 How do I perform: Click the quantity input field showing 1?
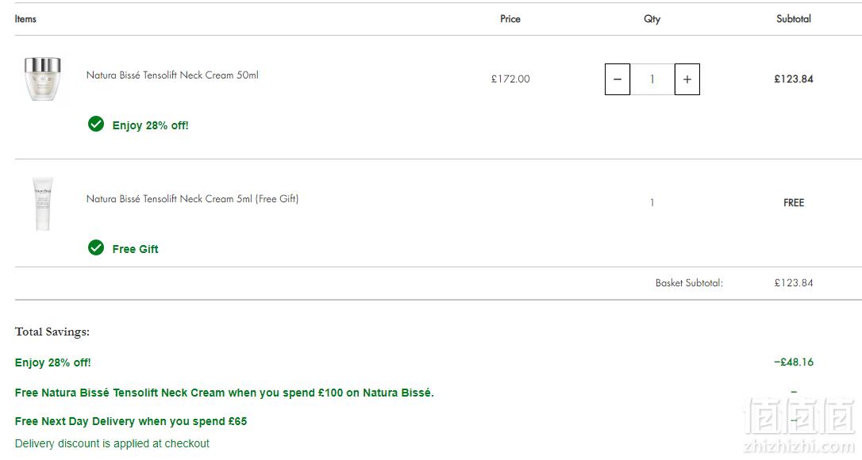click(x=652, y=79)
